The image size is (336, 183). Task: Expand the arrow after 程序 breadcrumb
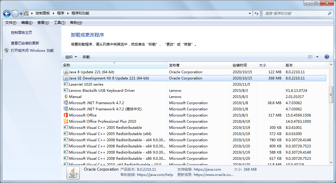[68, 13]
